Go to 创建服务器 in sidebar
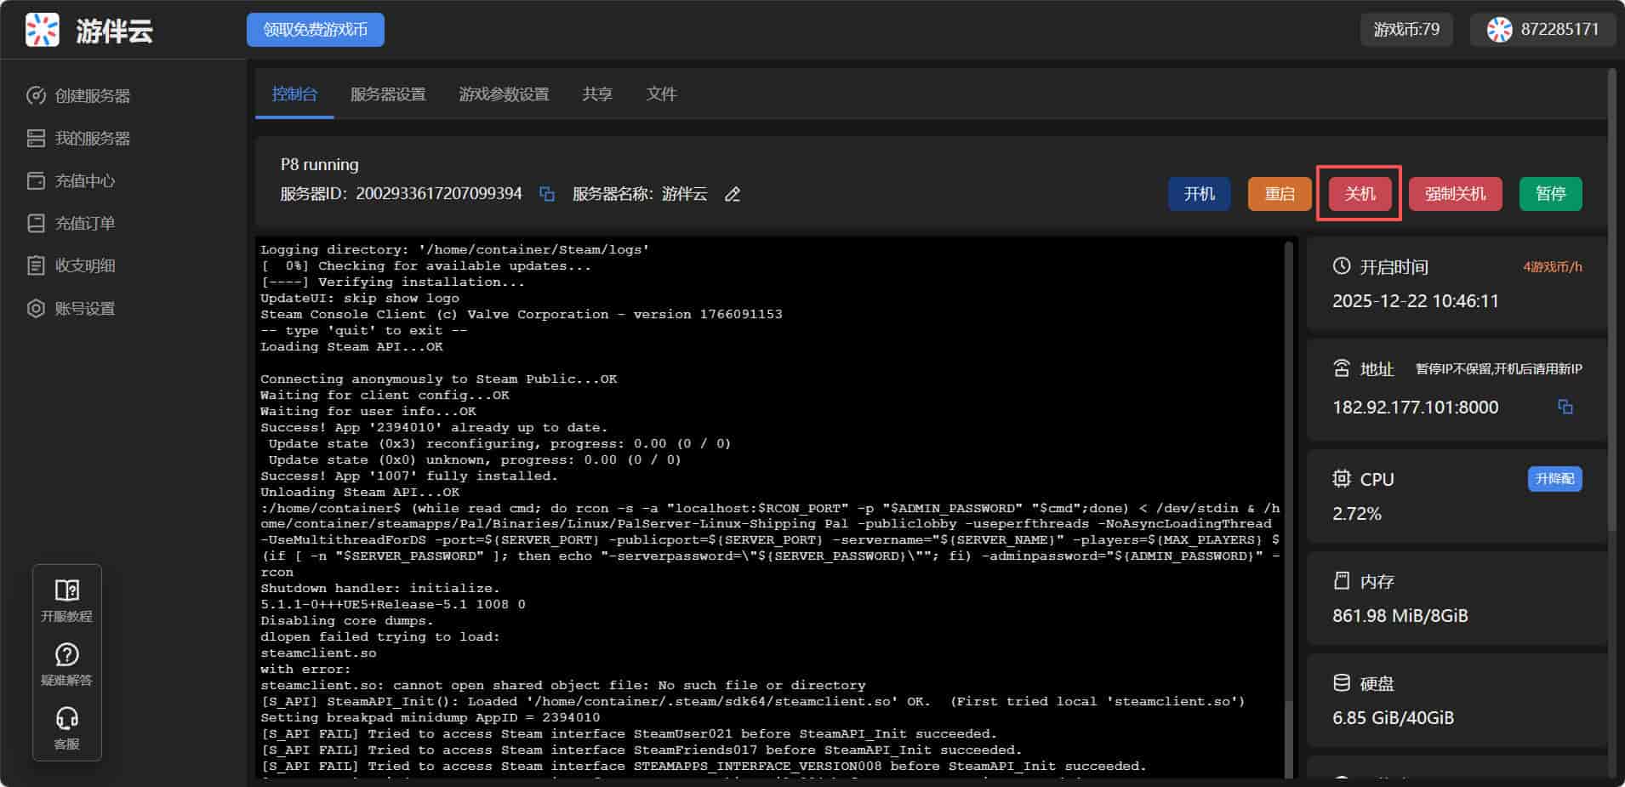The width and height of the screenshot is (1625, 787). (92, 96)
